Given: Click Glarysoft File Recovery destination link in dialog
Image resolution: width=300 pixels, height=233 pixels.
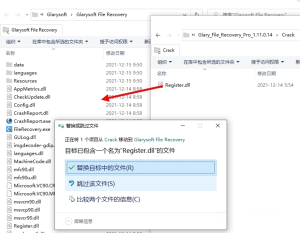Looking at the screenshot, I should point(159,139).
